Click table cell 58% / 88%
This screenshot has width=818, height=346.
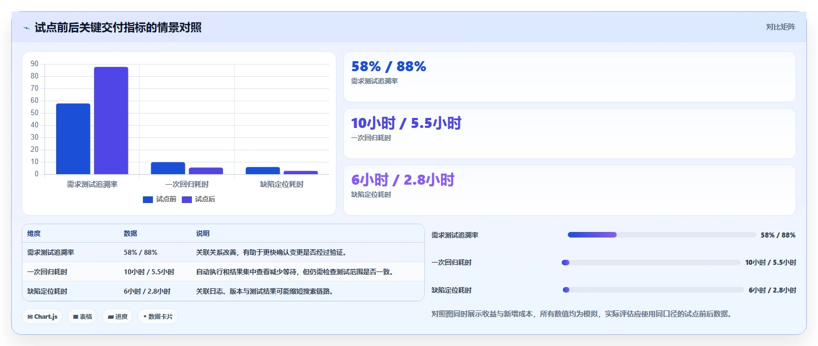point(140,253)
